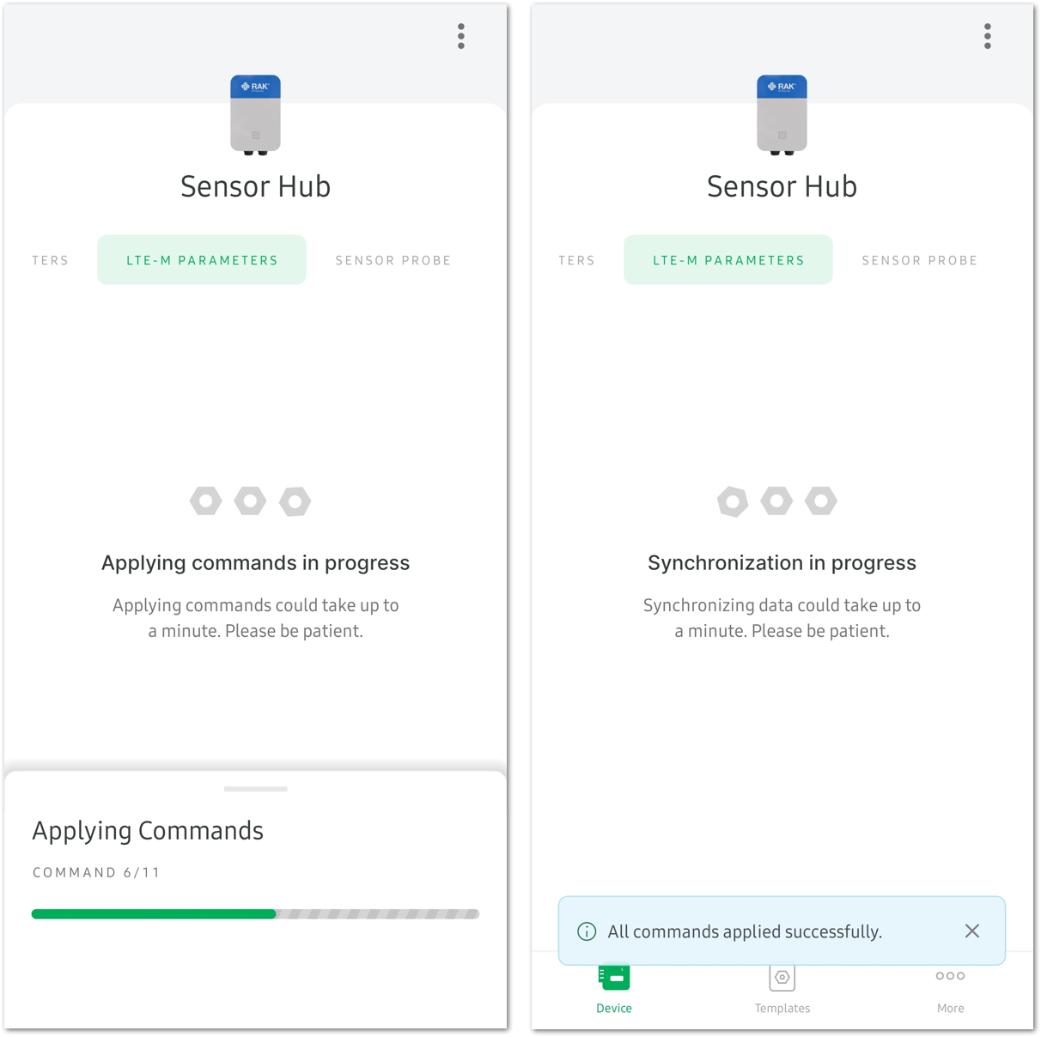Viewport: 1041px width, 1037px height.
Task: Open the three-dot menu on left screen
Action: [x=461, y=36]
